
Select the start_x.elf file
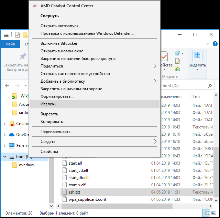[77, 185]
